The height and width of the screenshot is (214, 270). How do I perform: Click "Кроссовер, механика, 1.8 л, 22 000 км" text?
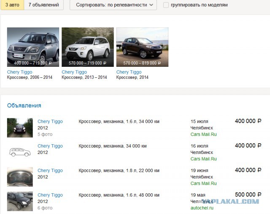coord(119,170)
